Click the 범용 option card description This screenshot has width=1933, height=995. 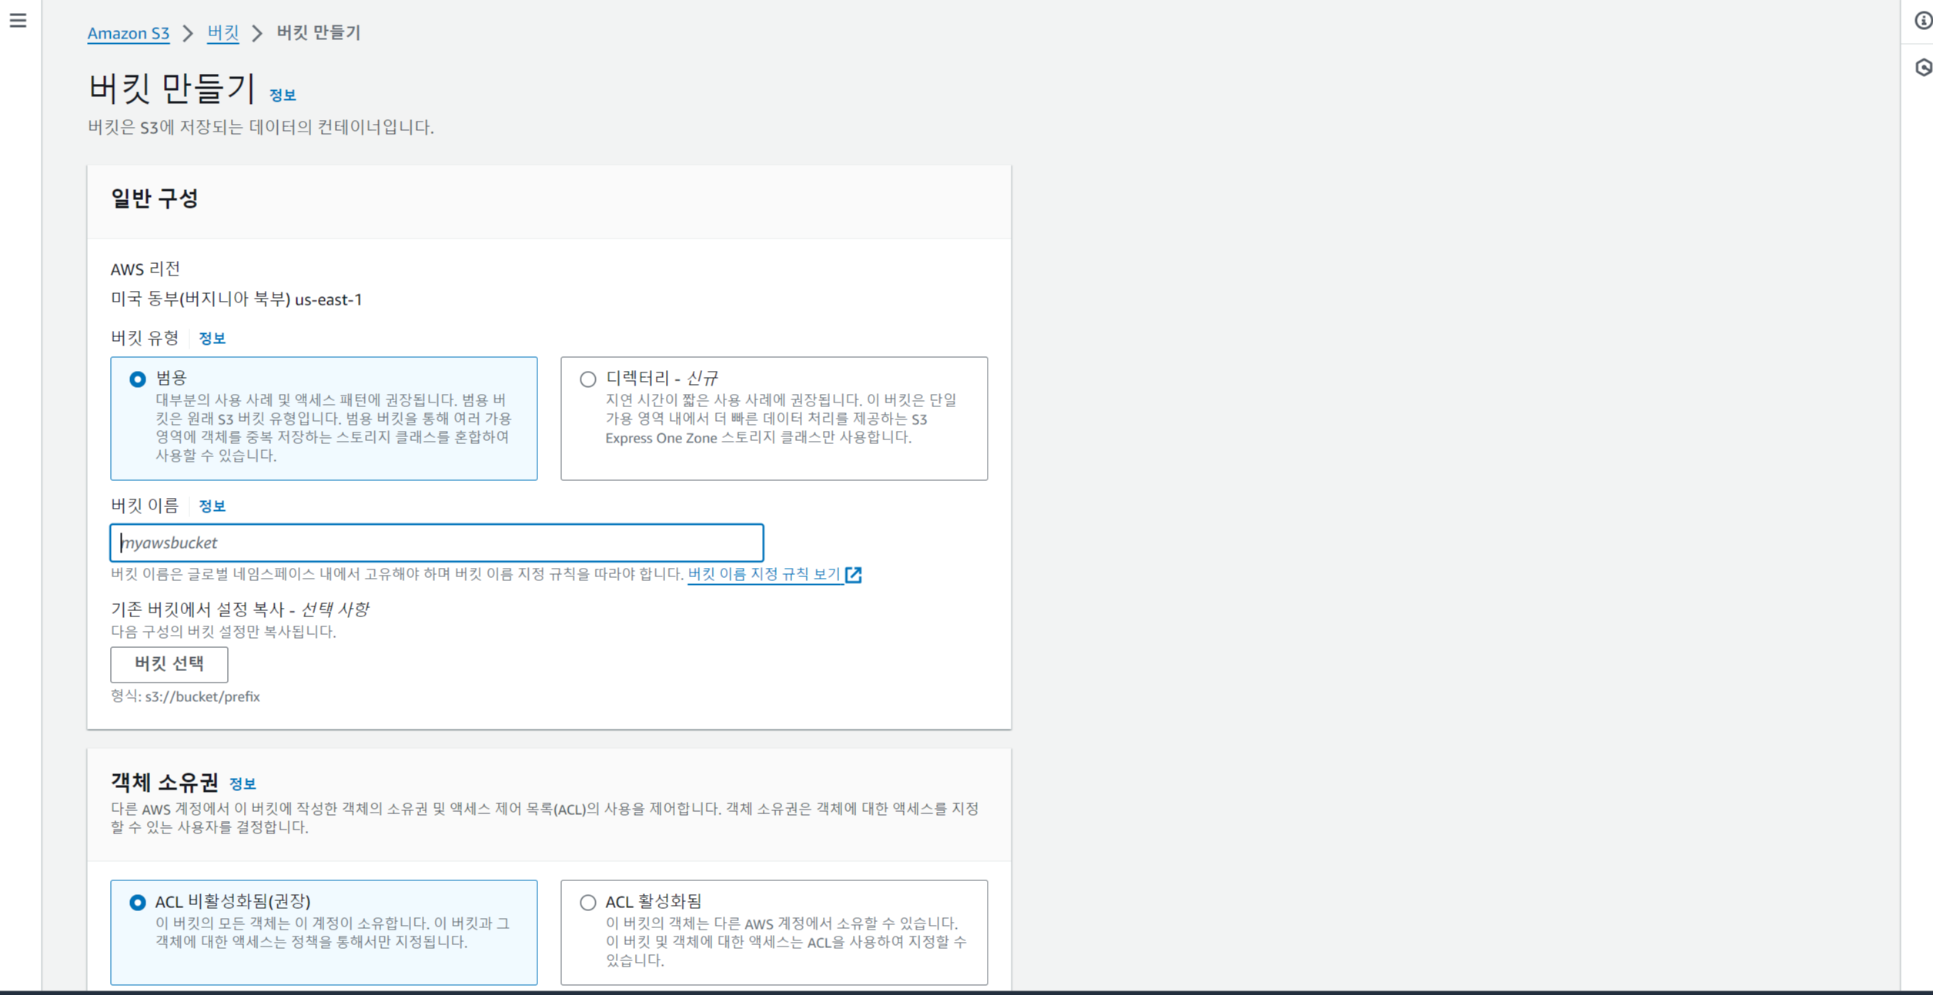click(333, 428)
